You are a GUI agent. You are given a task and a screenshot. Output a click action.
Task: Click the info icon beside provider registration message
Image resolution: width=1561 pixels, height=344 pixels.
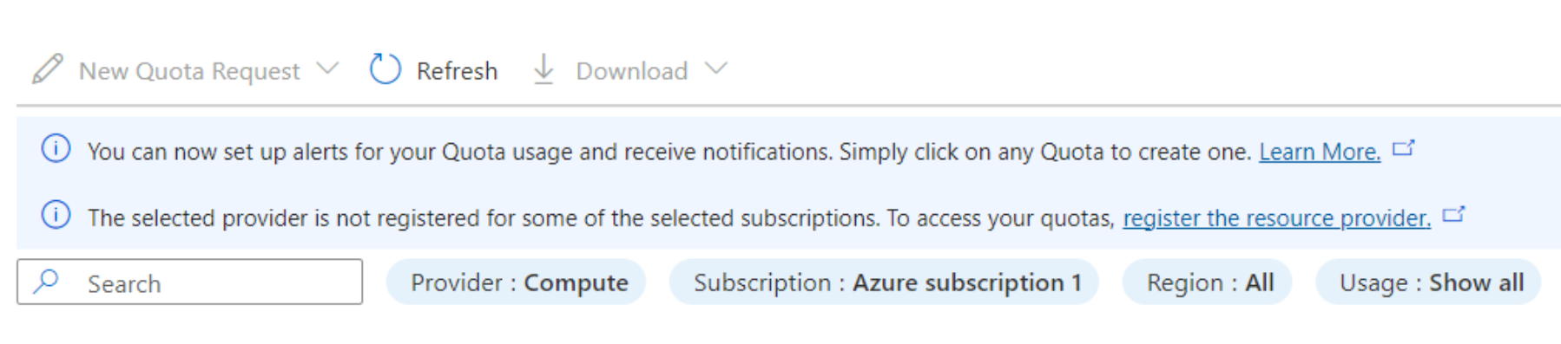tap(56, 215)
